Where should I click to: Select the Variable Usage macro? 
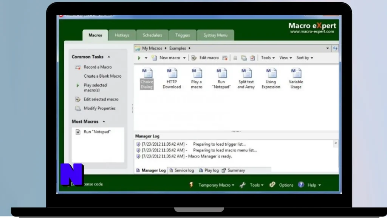pyautogui.click(x=296, y=79)
